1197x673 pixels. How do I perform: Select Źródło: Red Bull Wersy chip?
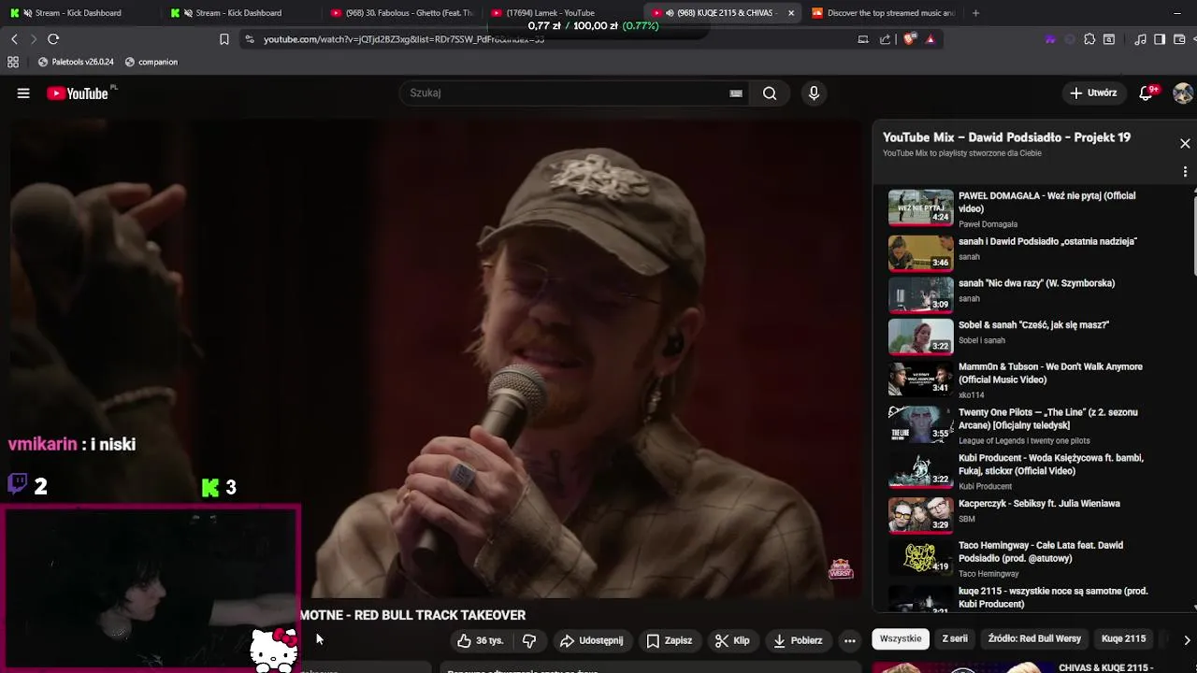pyautogui.click(x=1034, y=638)
